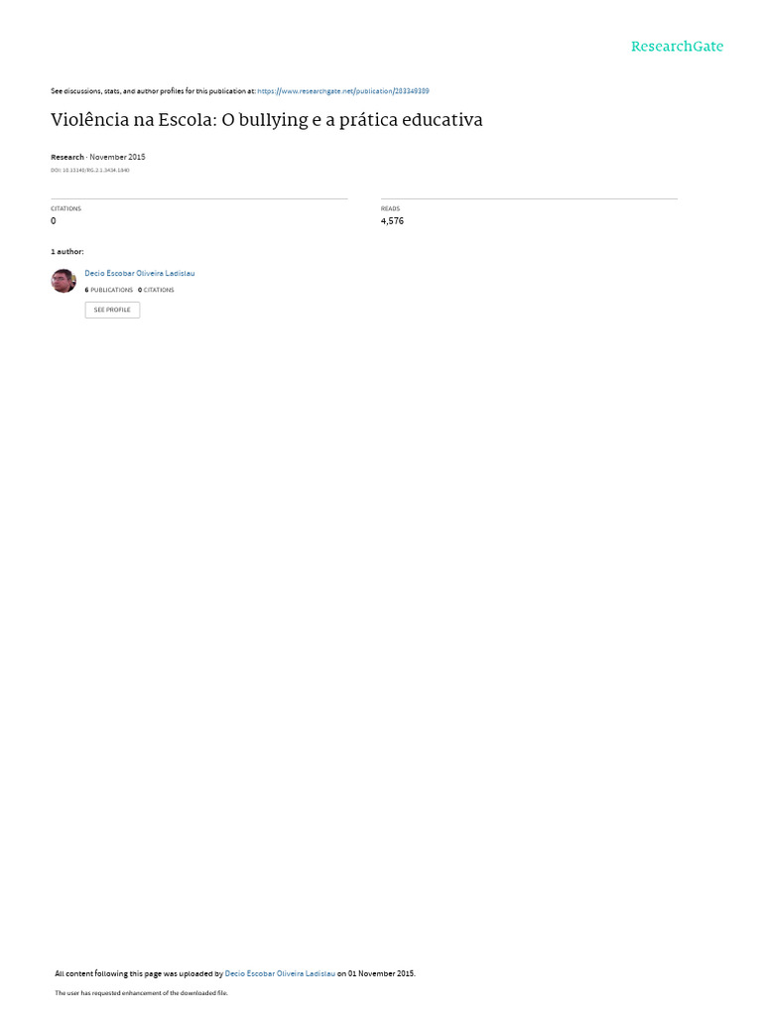Click the 01 November 2015 upload date

point(382,973)
